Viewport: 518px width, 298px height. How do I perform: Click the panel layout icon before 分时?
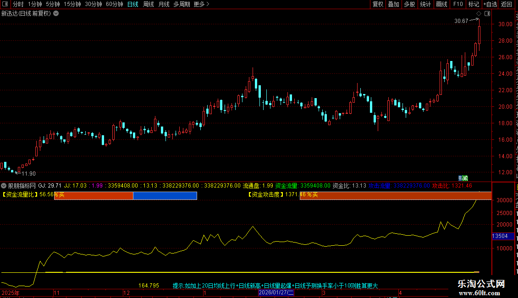[5, 4]
